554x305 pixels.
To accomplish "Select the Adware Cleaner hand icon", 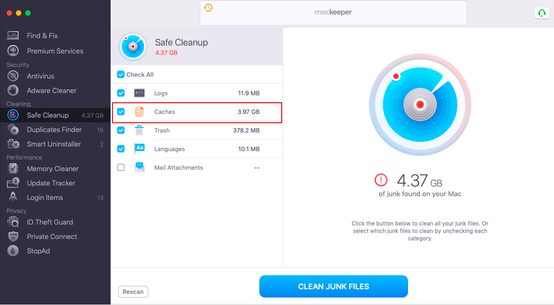I will [x=13, y=91].
